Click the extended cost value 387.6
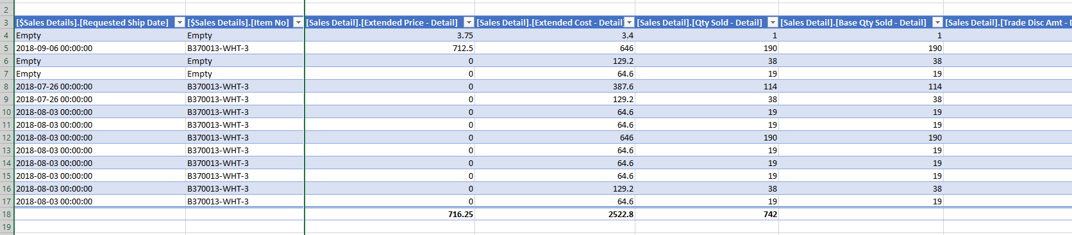Image resolution: width=1072 pixels, height=235 pixels. pos(555,86)
